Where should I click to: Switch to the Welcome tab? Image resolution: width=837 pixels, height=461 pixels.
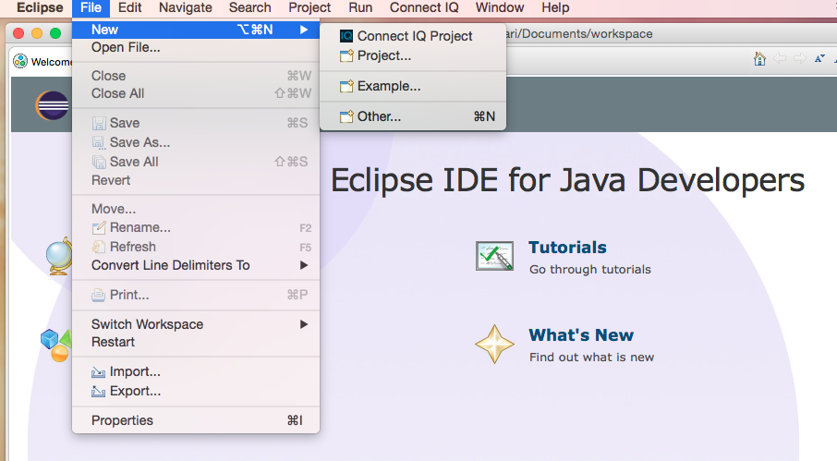tap(42, 61)
